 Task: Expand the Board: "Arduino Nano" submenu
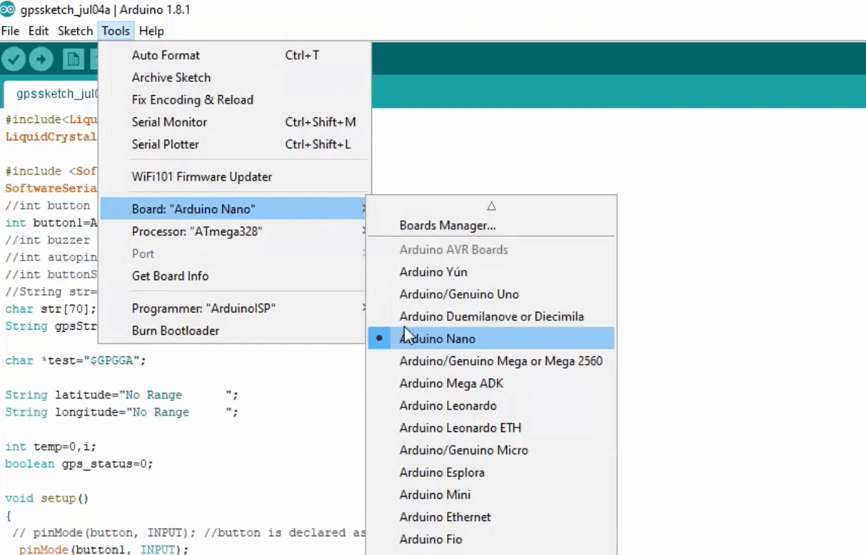click(x=234, y=209)
